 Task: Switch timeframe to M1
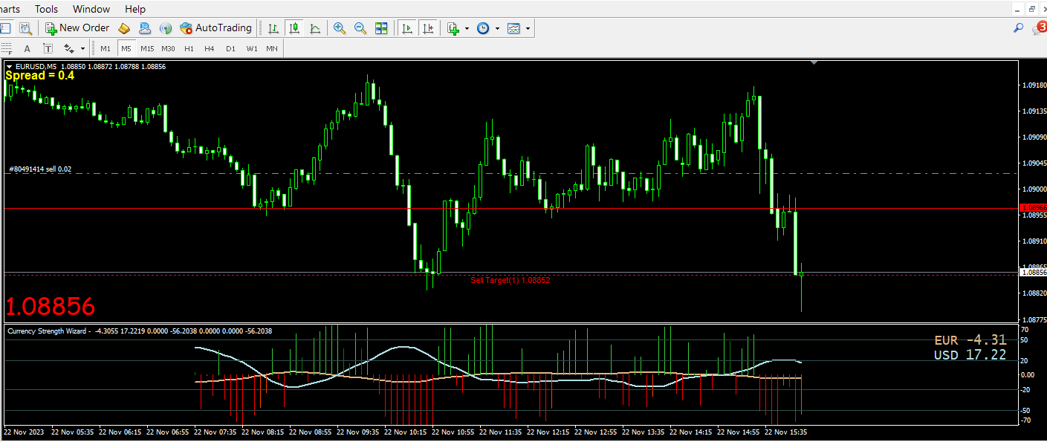coord(106,48)
